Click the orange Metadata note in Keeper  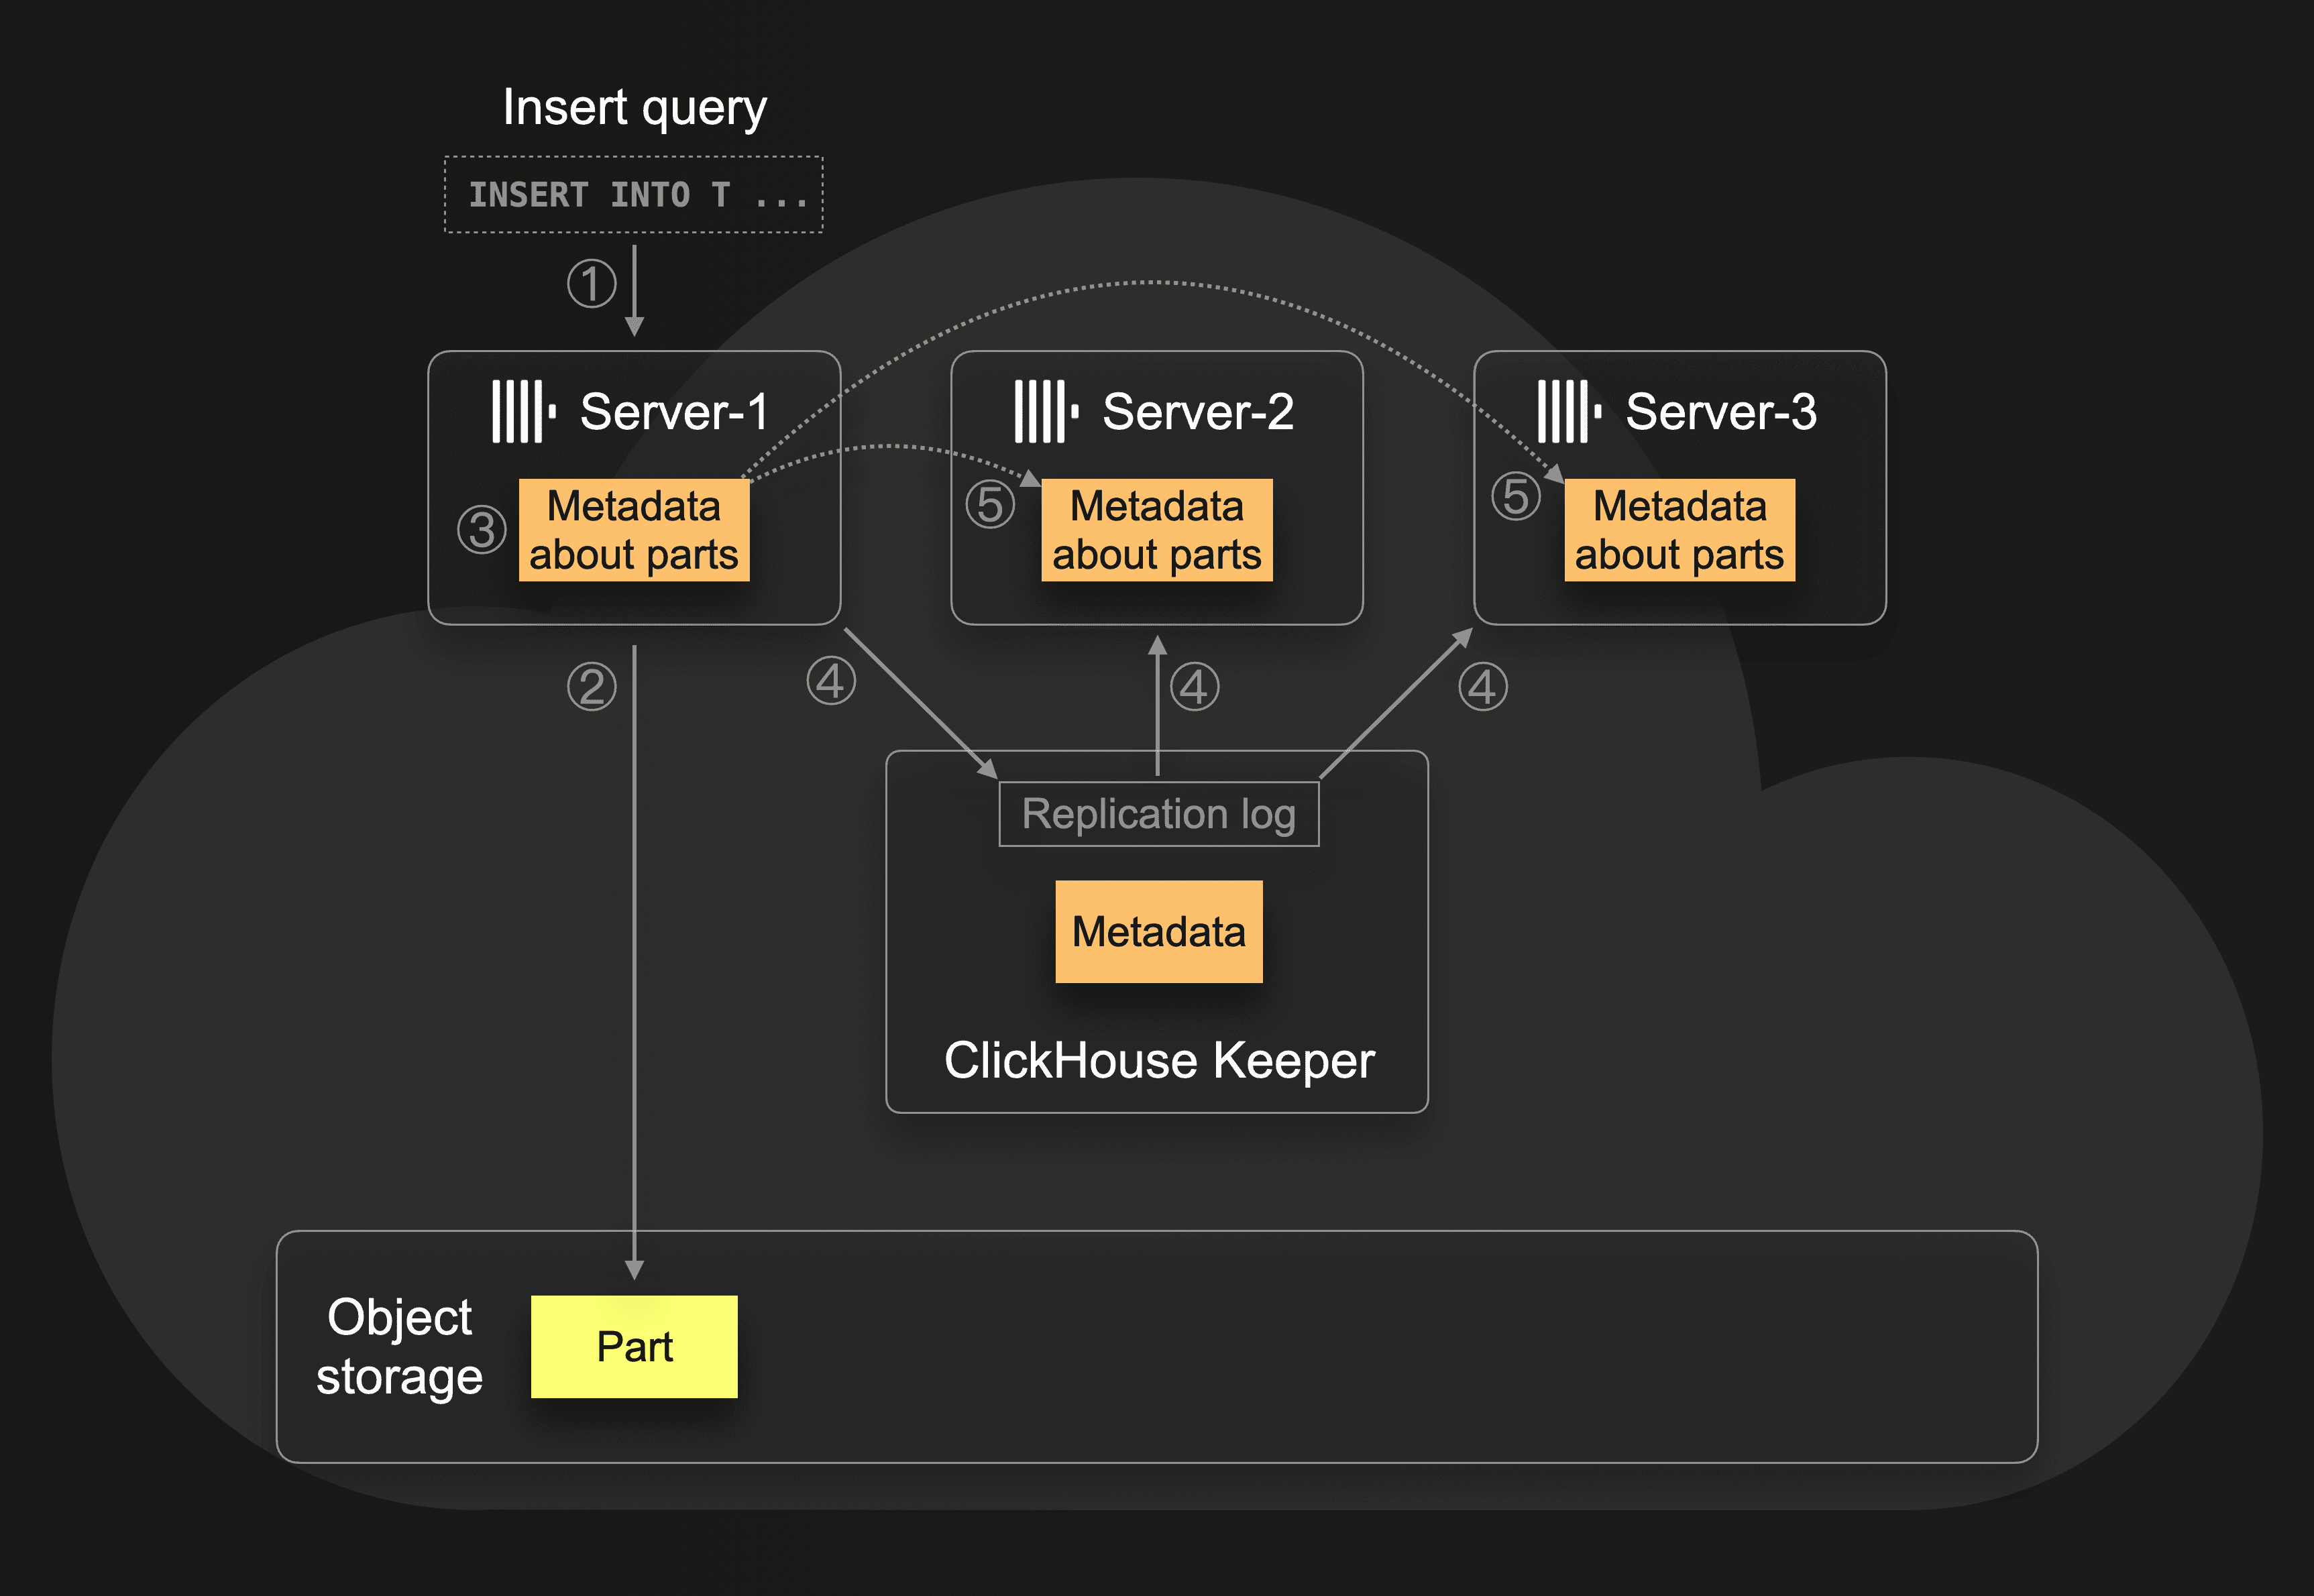[x=1158, y=931]
